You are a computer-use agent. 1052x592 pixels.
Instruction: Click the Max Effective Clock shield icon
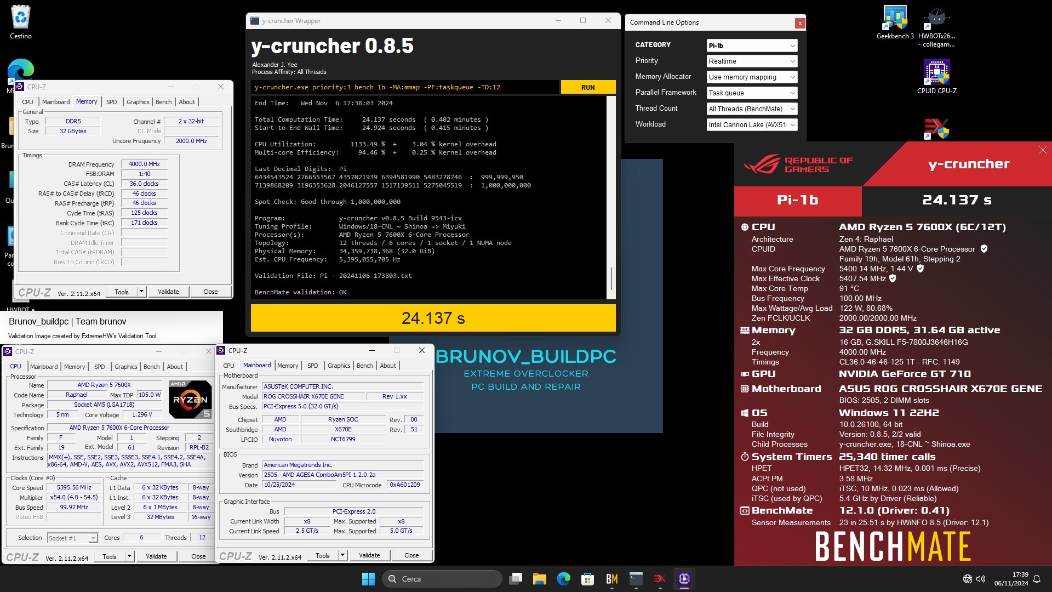893,278
